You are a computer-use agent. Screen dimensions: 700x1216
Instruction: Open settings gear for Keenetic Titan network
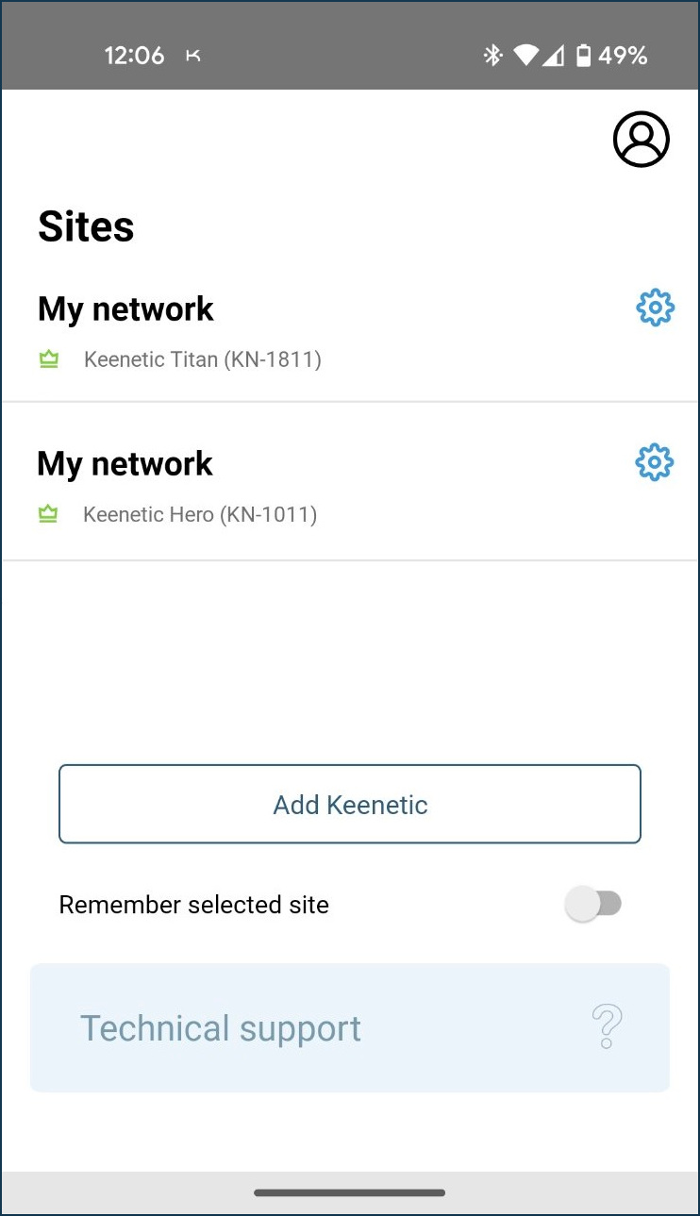coord(655,308)
